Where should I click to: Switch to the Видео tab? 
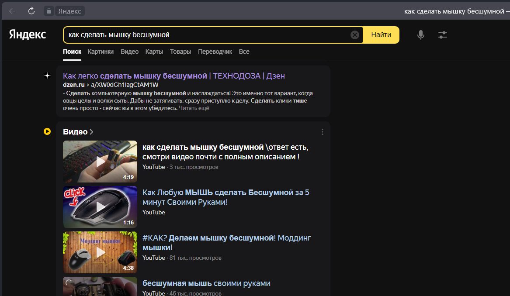129,52
